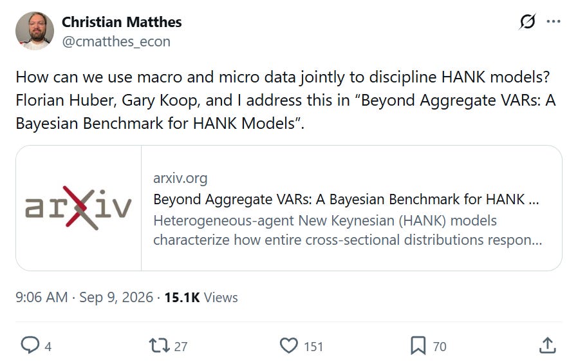Viewport: 578px width, 364px height.
Task: Click the arXiv logo thumbnail
Action: pyautogui.click(x=79, y=208)
